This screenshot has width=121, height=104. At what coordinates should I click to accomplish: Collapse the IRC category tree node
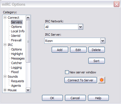point(5,45)
